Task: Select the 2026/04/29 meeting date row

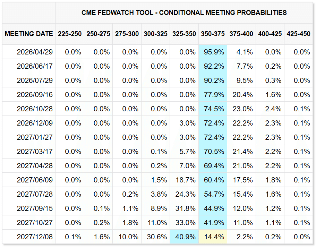Action: pos(35,52)
